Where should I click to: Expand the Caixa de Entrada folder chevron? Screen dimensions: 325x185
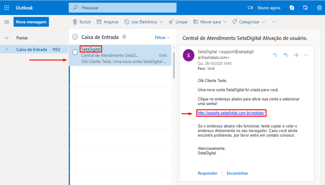[x=7, y=49]
